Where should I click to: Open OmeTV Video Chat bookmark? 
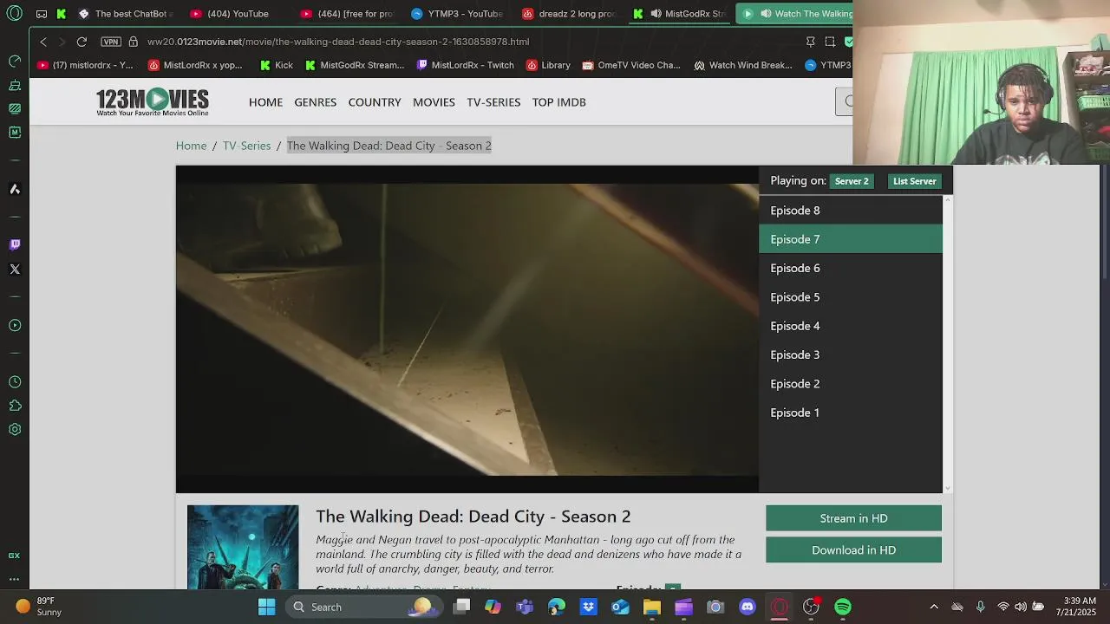click(631, 65)
